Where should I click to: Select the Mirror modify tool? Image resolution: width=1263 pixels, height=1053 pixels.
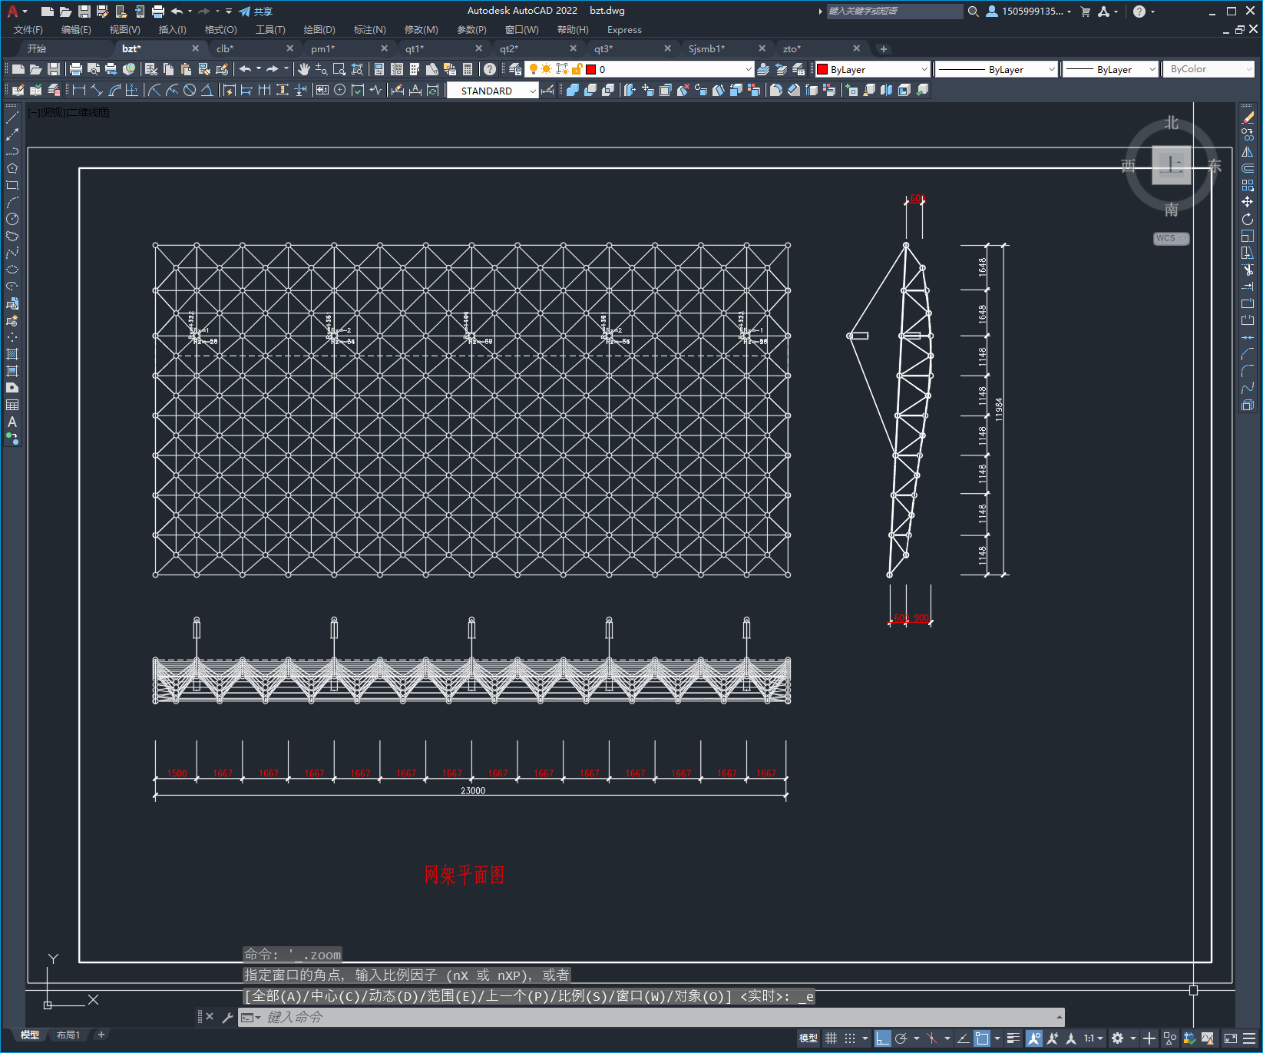pyautogui.click(x=1248, y=151)
